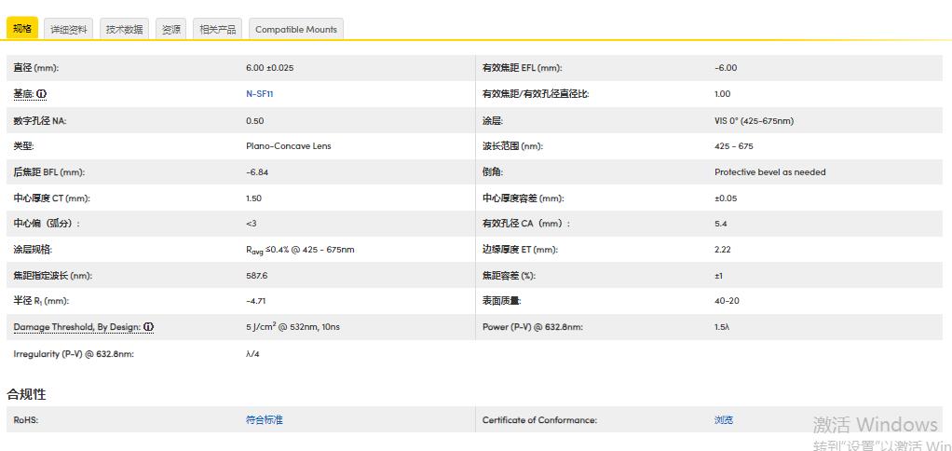Select the 规格 tab

[x=22, y=29]
